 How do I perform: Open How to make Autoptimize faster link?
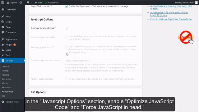click(171, 19)
